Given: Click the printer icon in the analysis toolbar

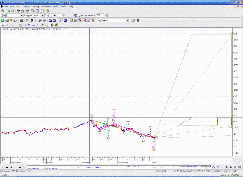Looking at the screenshot, I should [21, 21].
